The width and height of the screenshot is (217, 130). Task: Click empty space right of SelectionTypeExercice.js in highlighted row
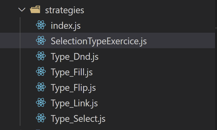click(180, 41)
